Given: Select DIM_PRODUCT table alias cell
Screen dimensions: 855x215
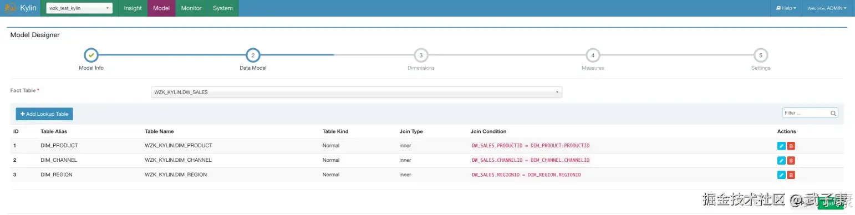Looking at the screenshot, I should click(59, 146).
